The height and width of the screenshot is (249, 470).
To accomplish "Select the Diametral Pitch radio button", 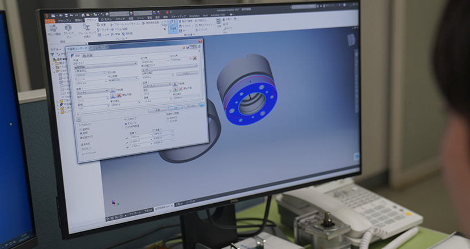I will click(x=126, y=127).
